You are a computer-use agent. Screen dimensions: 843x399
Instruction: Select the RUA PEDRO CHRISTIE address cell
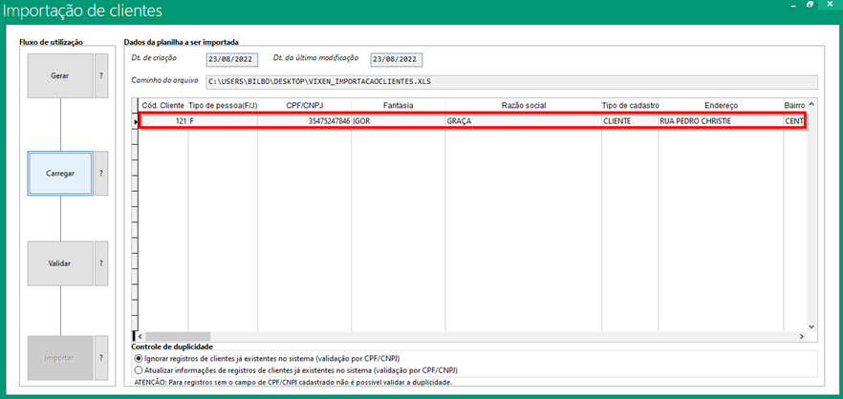pyautogui.click(x=719, y=121)
